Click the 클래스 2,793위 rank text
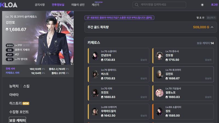Viewport: 219px width, 123px height. pyautogui.click(x=57, y=69)
